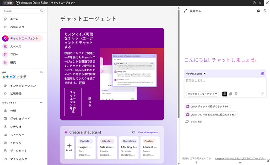
Task: Toggle sidebar with the 探索 button
Action: pyautogui.click(x=8, y=3)
